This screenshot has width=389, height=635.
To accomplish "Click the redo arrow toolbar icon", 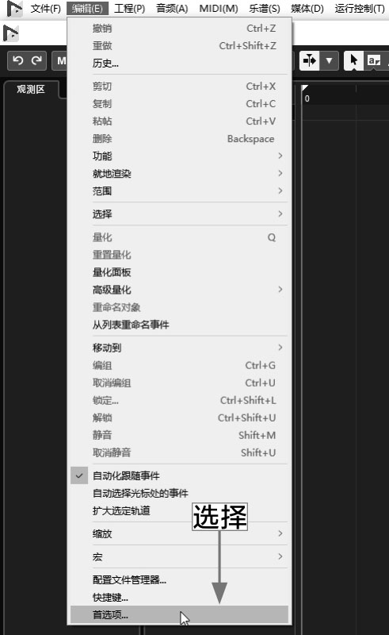I will (x=36, y=61).
